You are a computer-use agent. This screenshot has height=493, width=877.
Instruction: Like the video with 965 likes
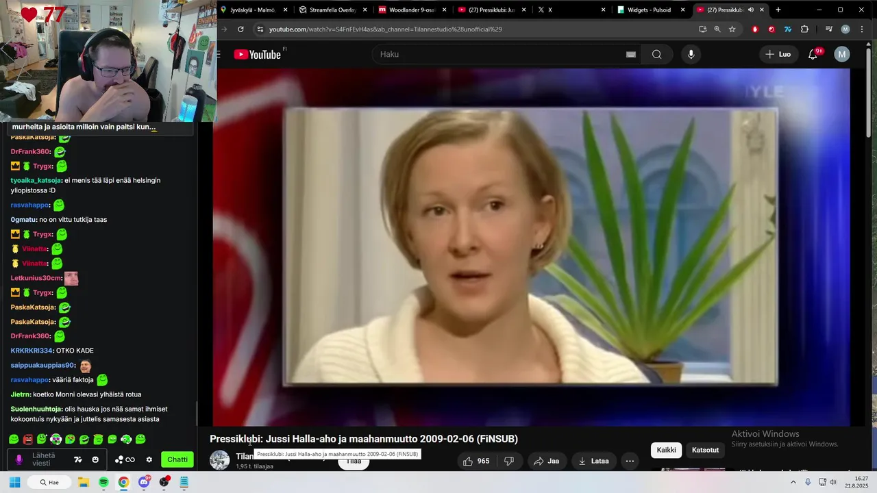point(476,461)
